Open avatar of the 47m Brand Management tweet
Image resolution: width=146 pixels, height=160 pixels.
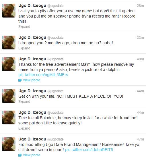pyautogui.click(x=9, y=144)
